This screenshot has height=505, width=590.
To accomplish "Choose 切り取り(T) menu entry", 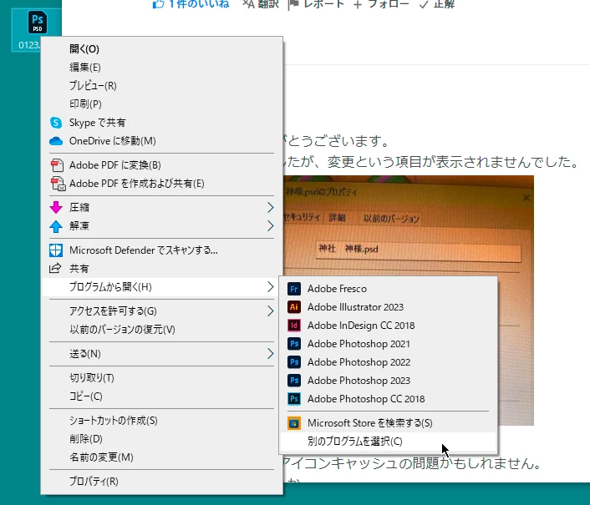I will click(x=161, y=377).
